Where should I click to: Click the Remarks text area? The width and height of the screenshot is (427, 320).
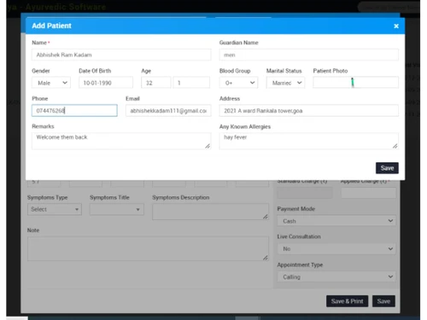pos(121,141)
